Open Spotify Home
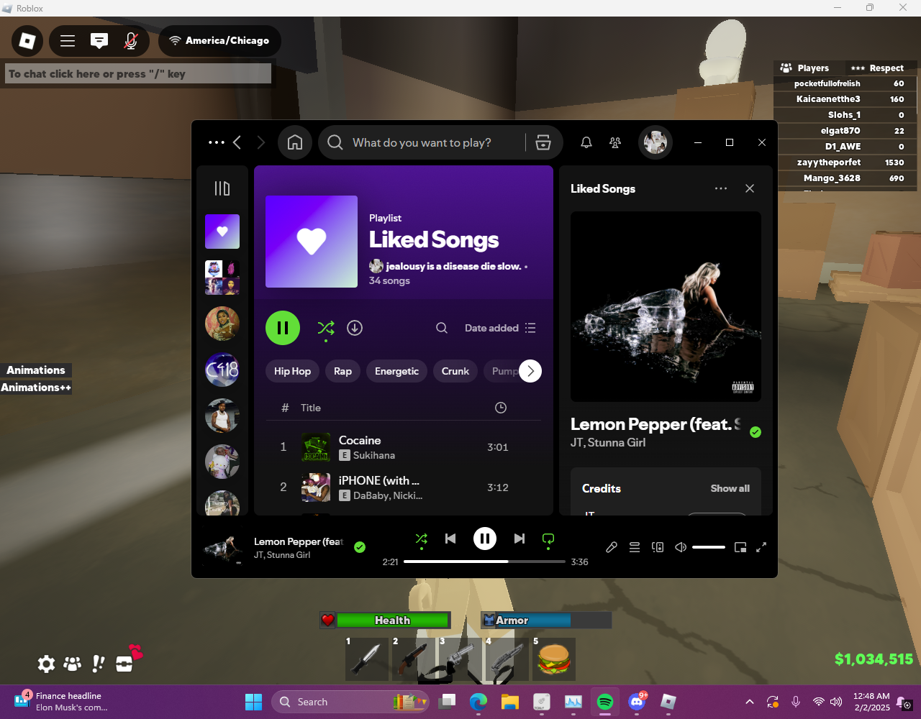 coord(295,142)
